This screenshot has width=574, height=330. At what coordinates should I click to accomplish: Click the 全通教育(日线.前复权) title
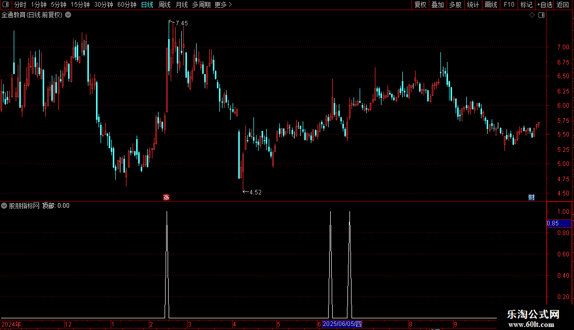click(x=32, y=15)
